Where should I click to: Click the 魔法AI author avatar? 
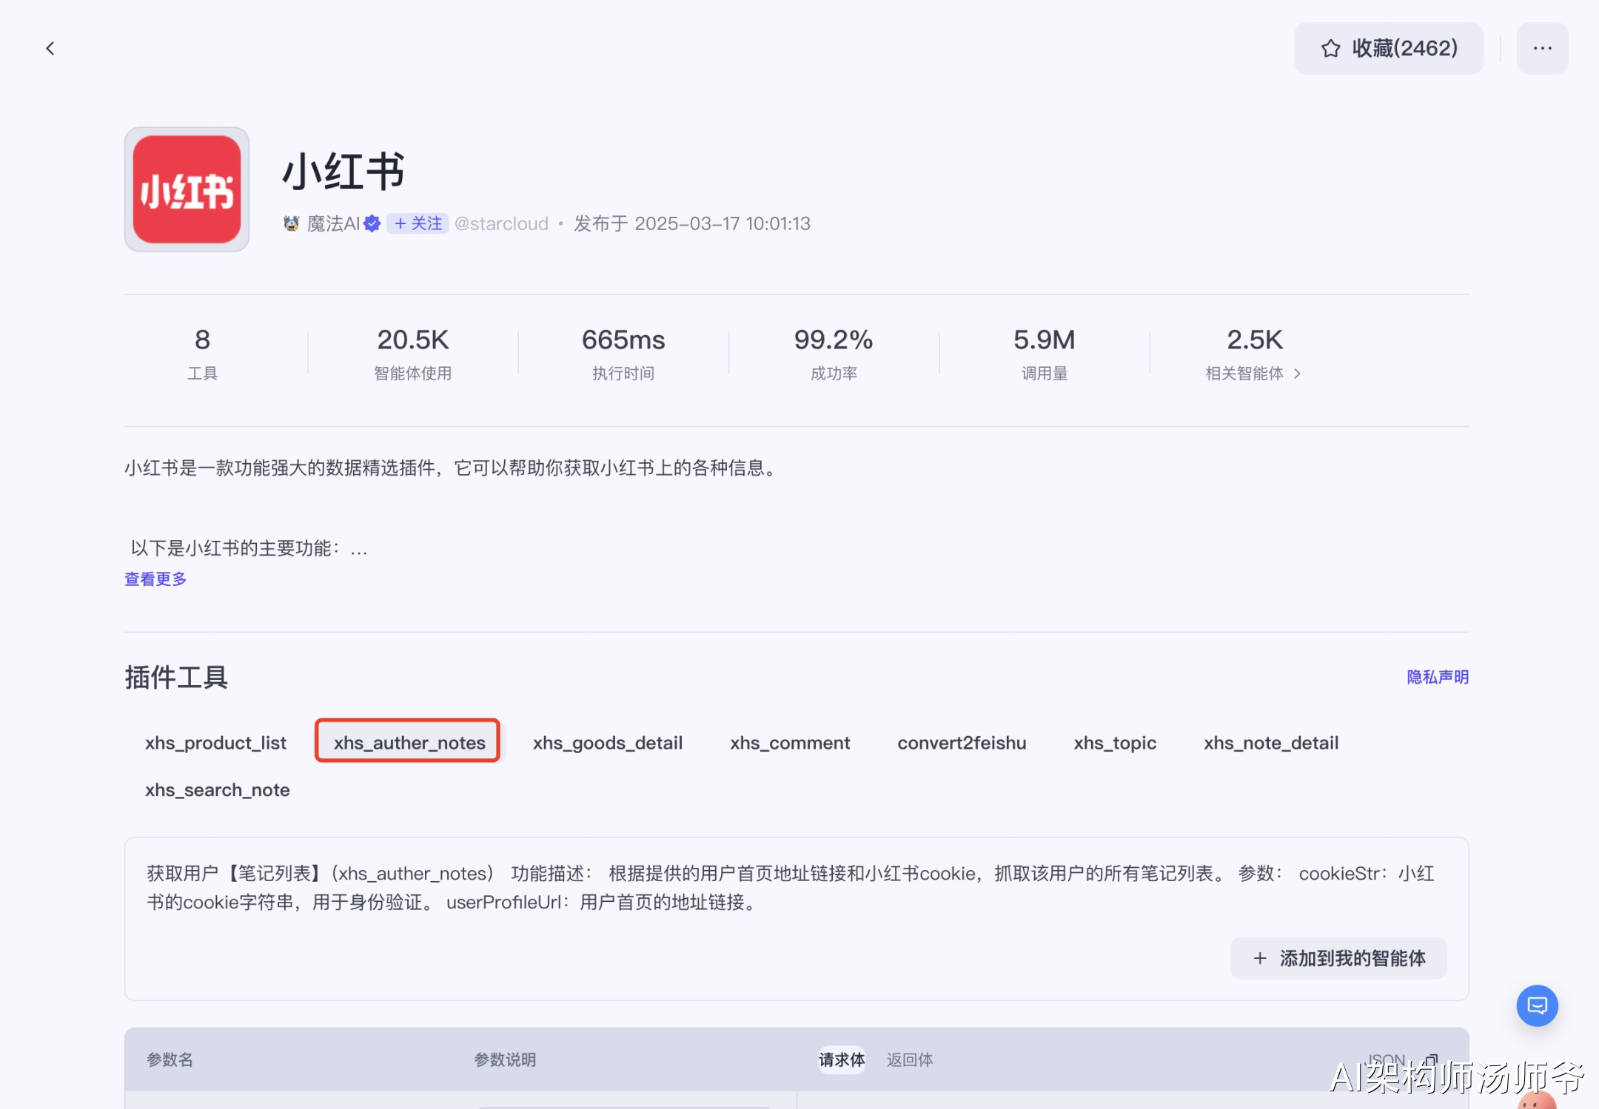(291, 223)
